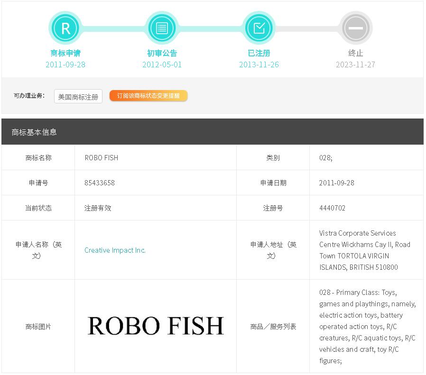Select the class value 028;
The image size is (426, 375).
coord(326,158)
